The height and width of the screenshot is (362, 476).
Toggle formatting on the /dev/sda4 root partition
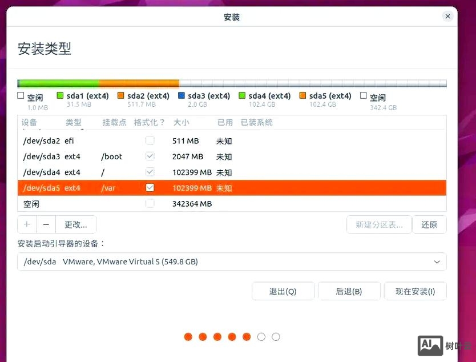150,171
